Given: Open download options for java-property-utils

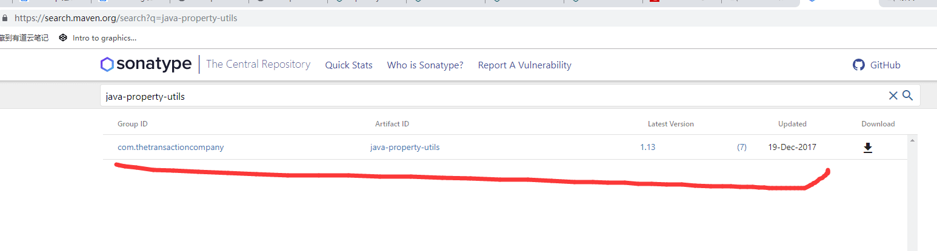Looking at the screenshot, I should [867, 148].
